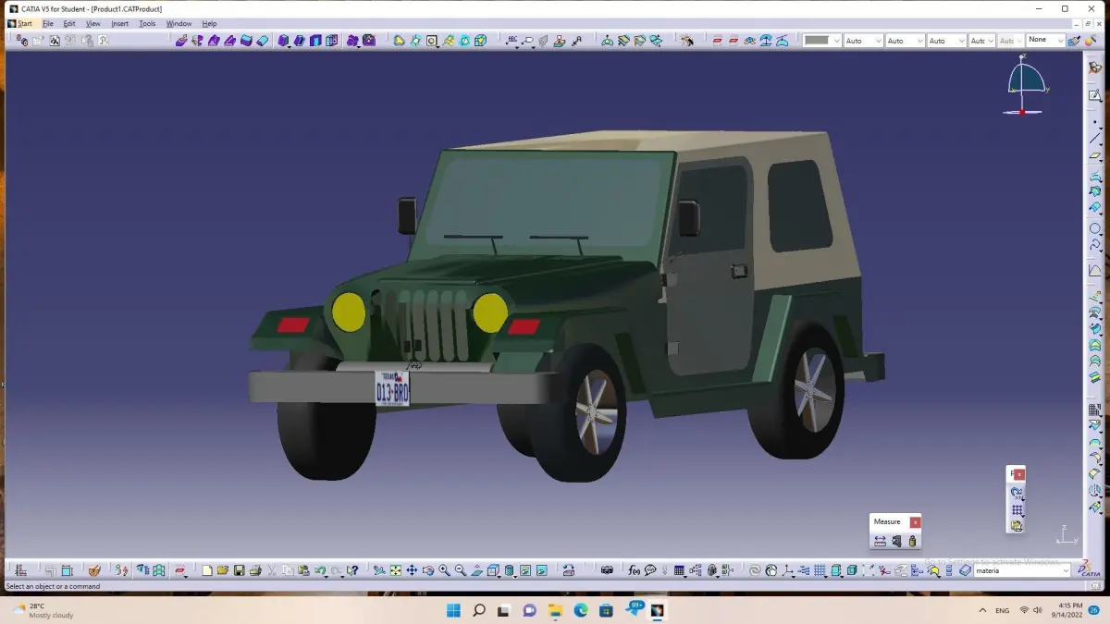Image resolution: width=1110 pixels, height=624 pixels.
Task: Click the Open file folder icon
Action: 223,570
